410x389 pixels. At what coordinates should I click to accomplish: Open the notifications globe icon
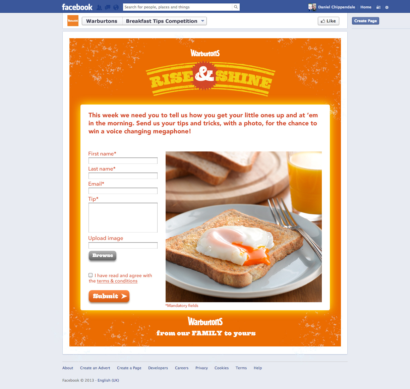tap(116, 7)
